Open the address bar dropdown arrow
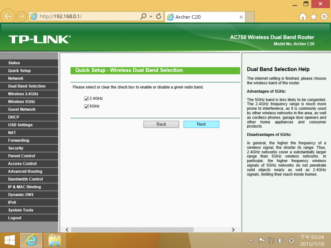This screenshot has width=331, height=248. click(x=151, y=16)
